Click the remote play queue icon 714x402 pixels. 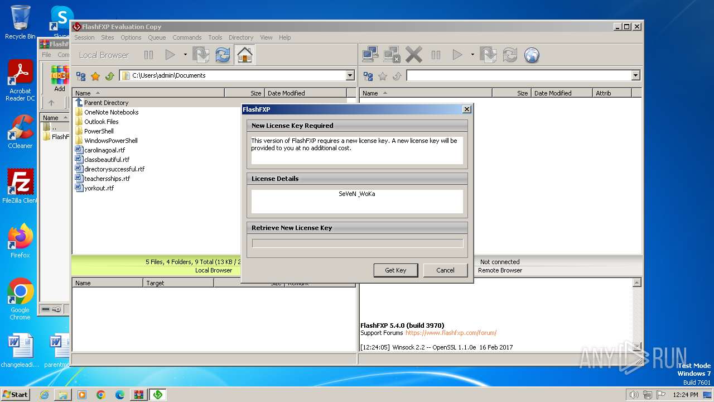(x=457, y=55)
